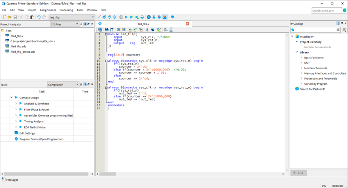Click the New file toolbar icon
This screenshot has height=188, width=348.
pos(5,17)
